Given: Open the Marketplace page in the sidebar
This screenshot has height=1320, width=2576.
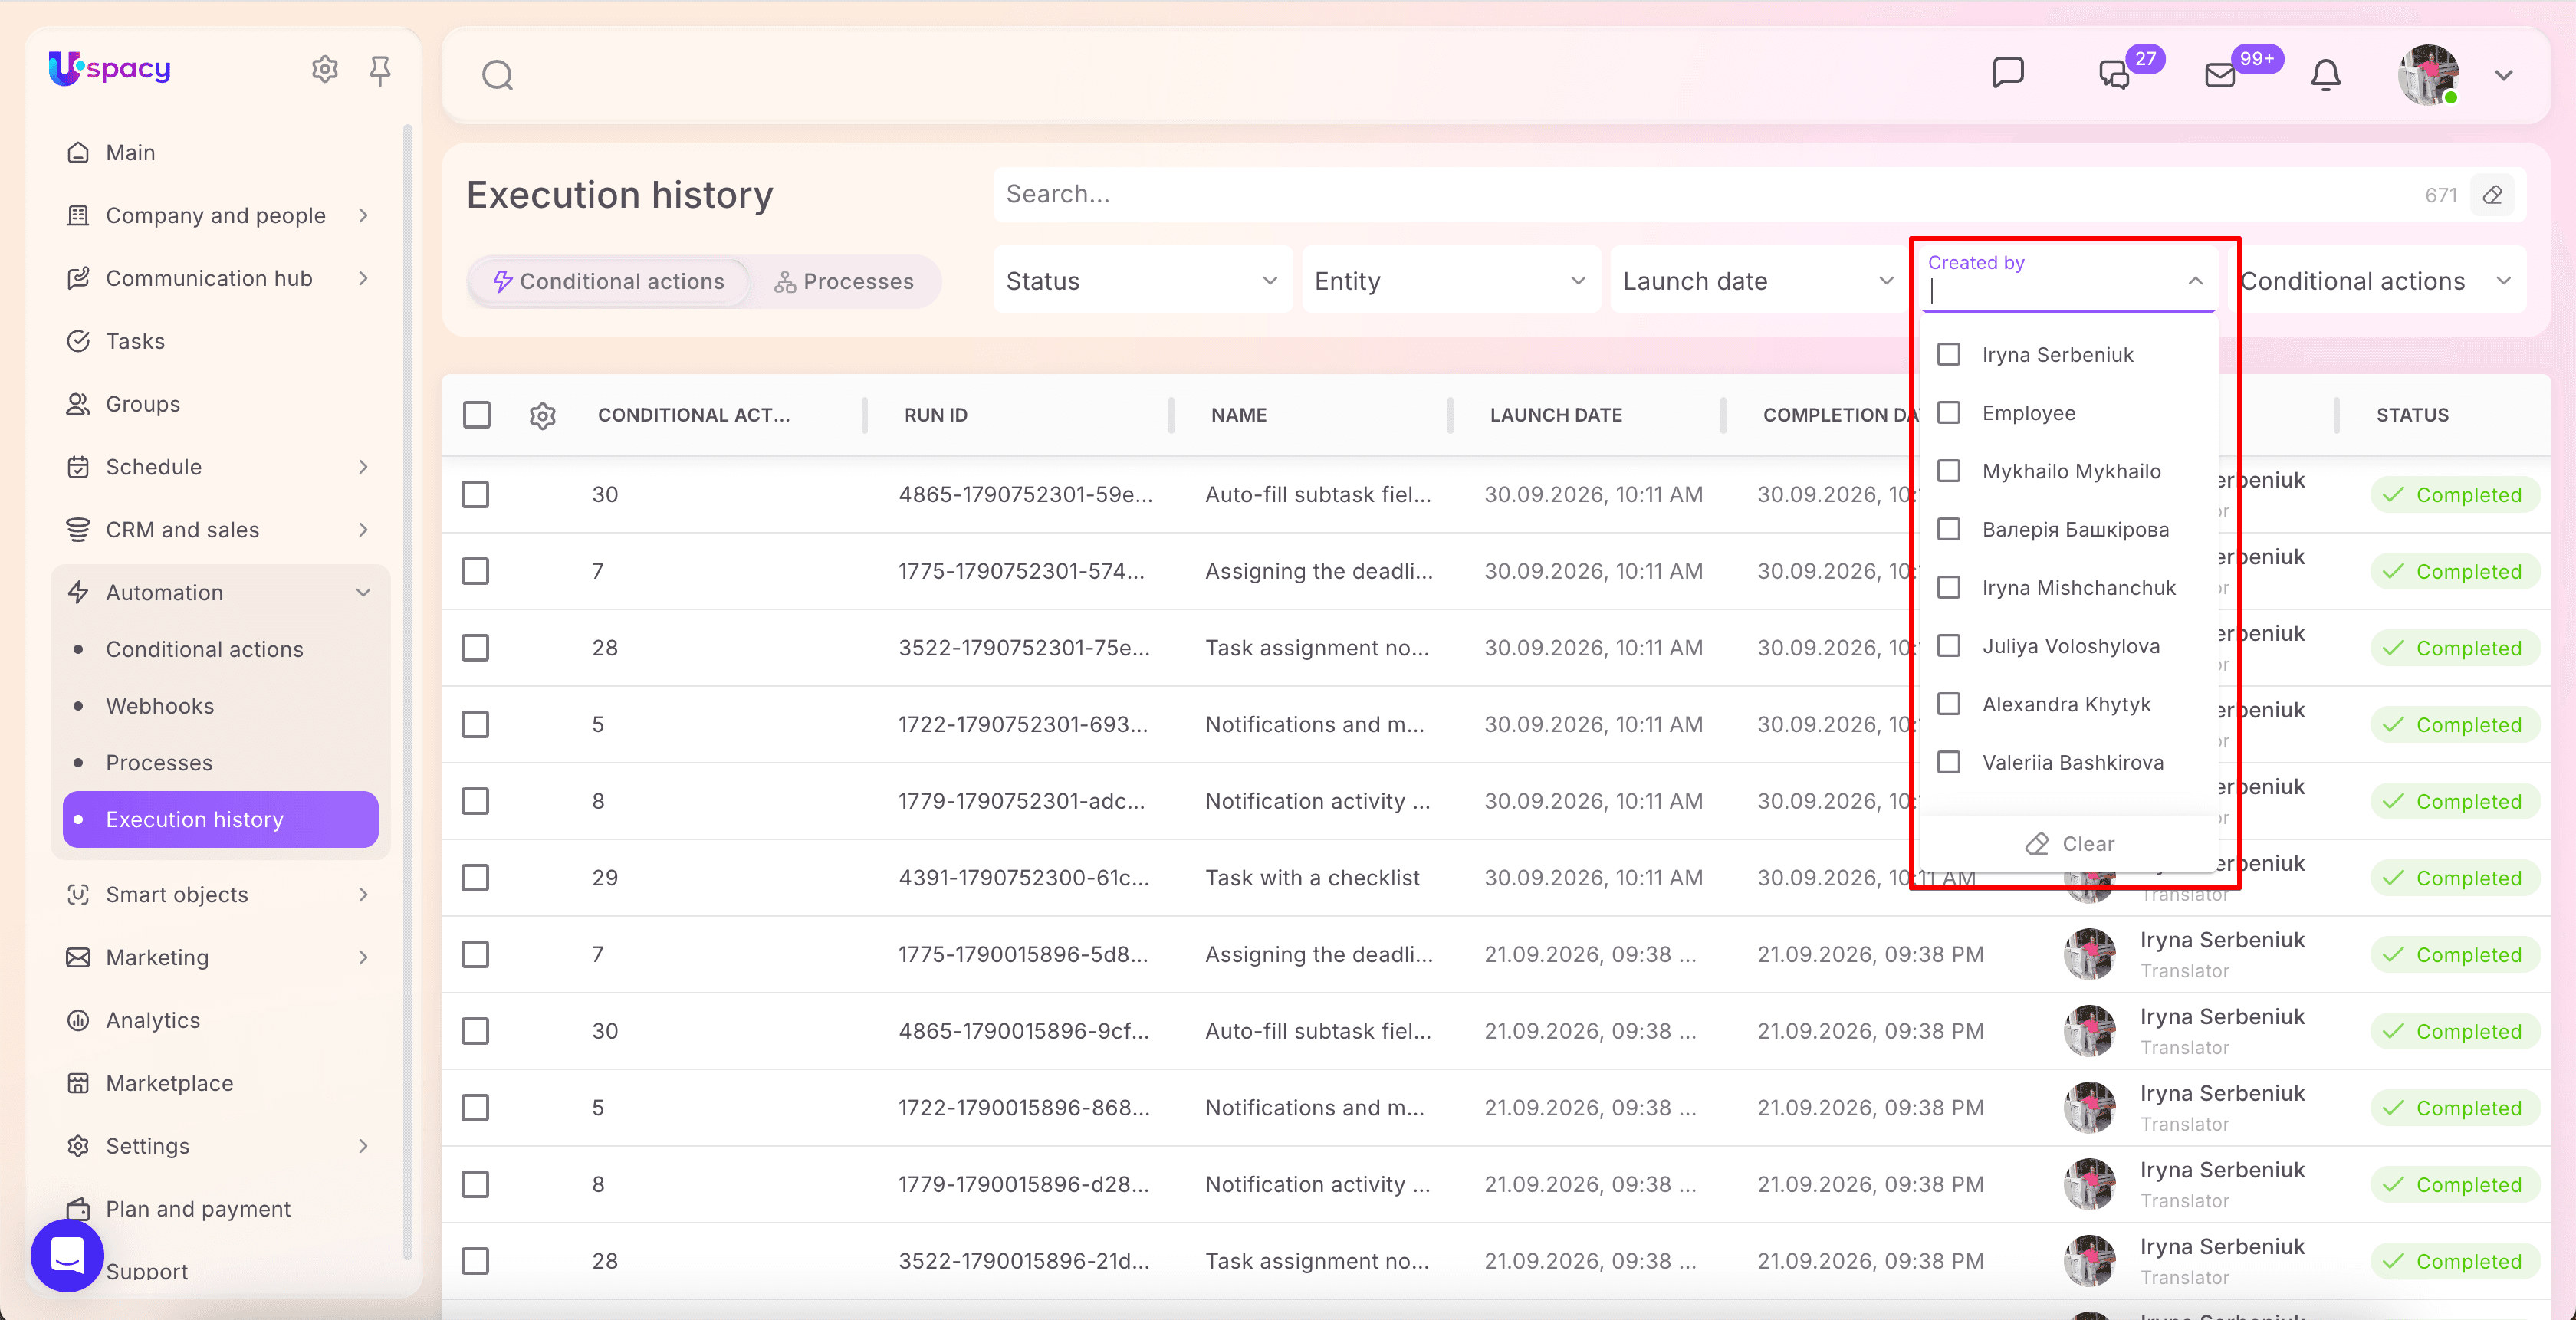Looking at the screenshot, I should point(169,1083).
